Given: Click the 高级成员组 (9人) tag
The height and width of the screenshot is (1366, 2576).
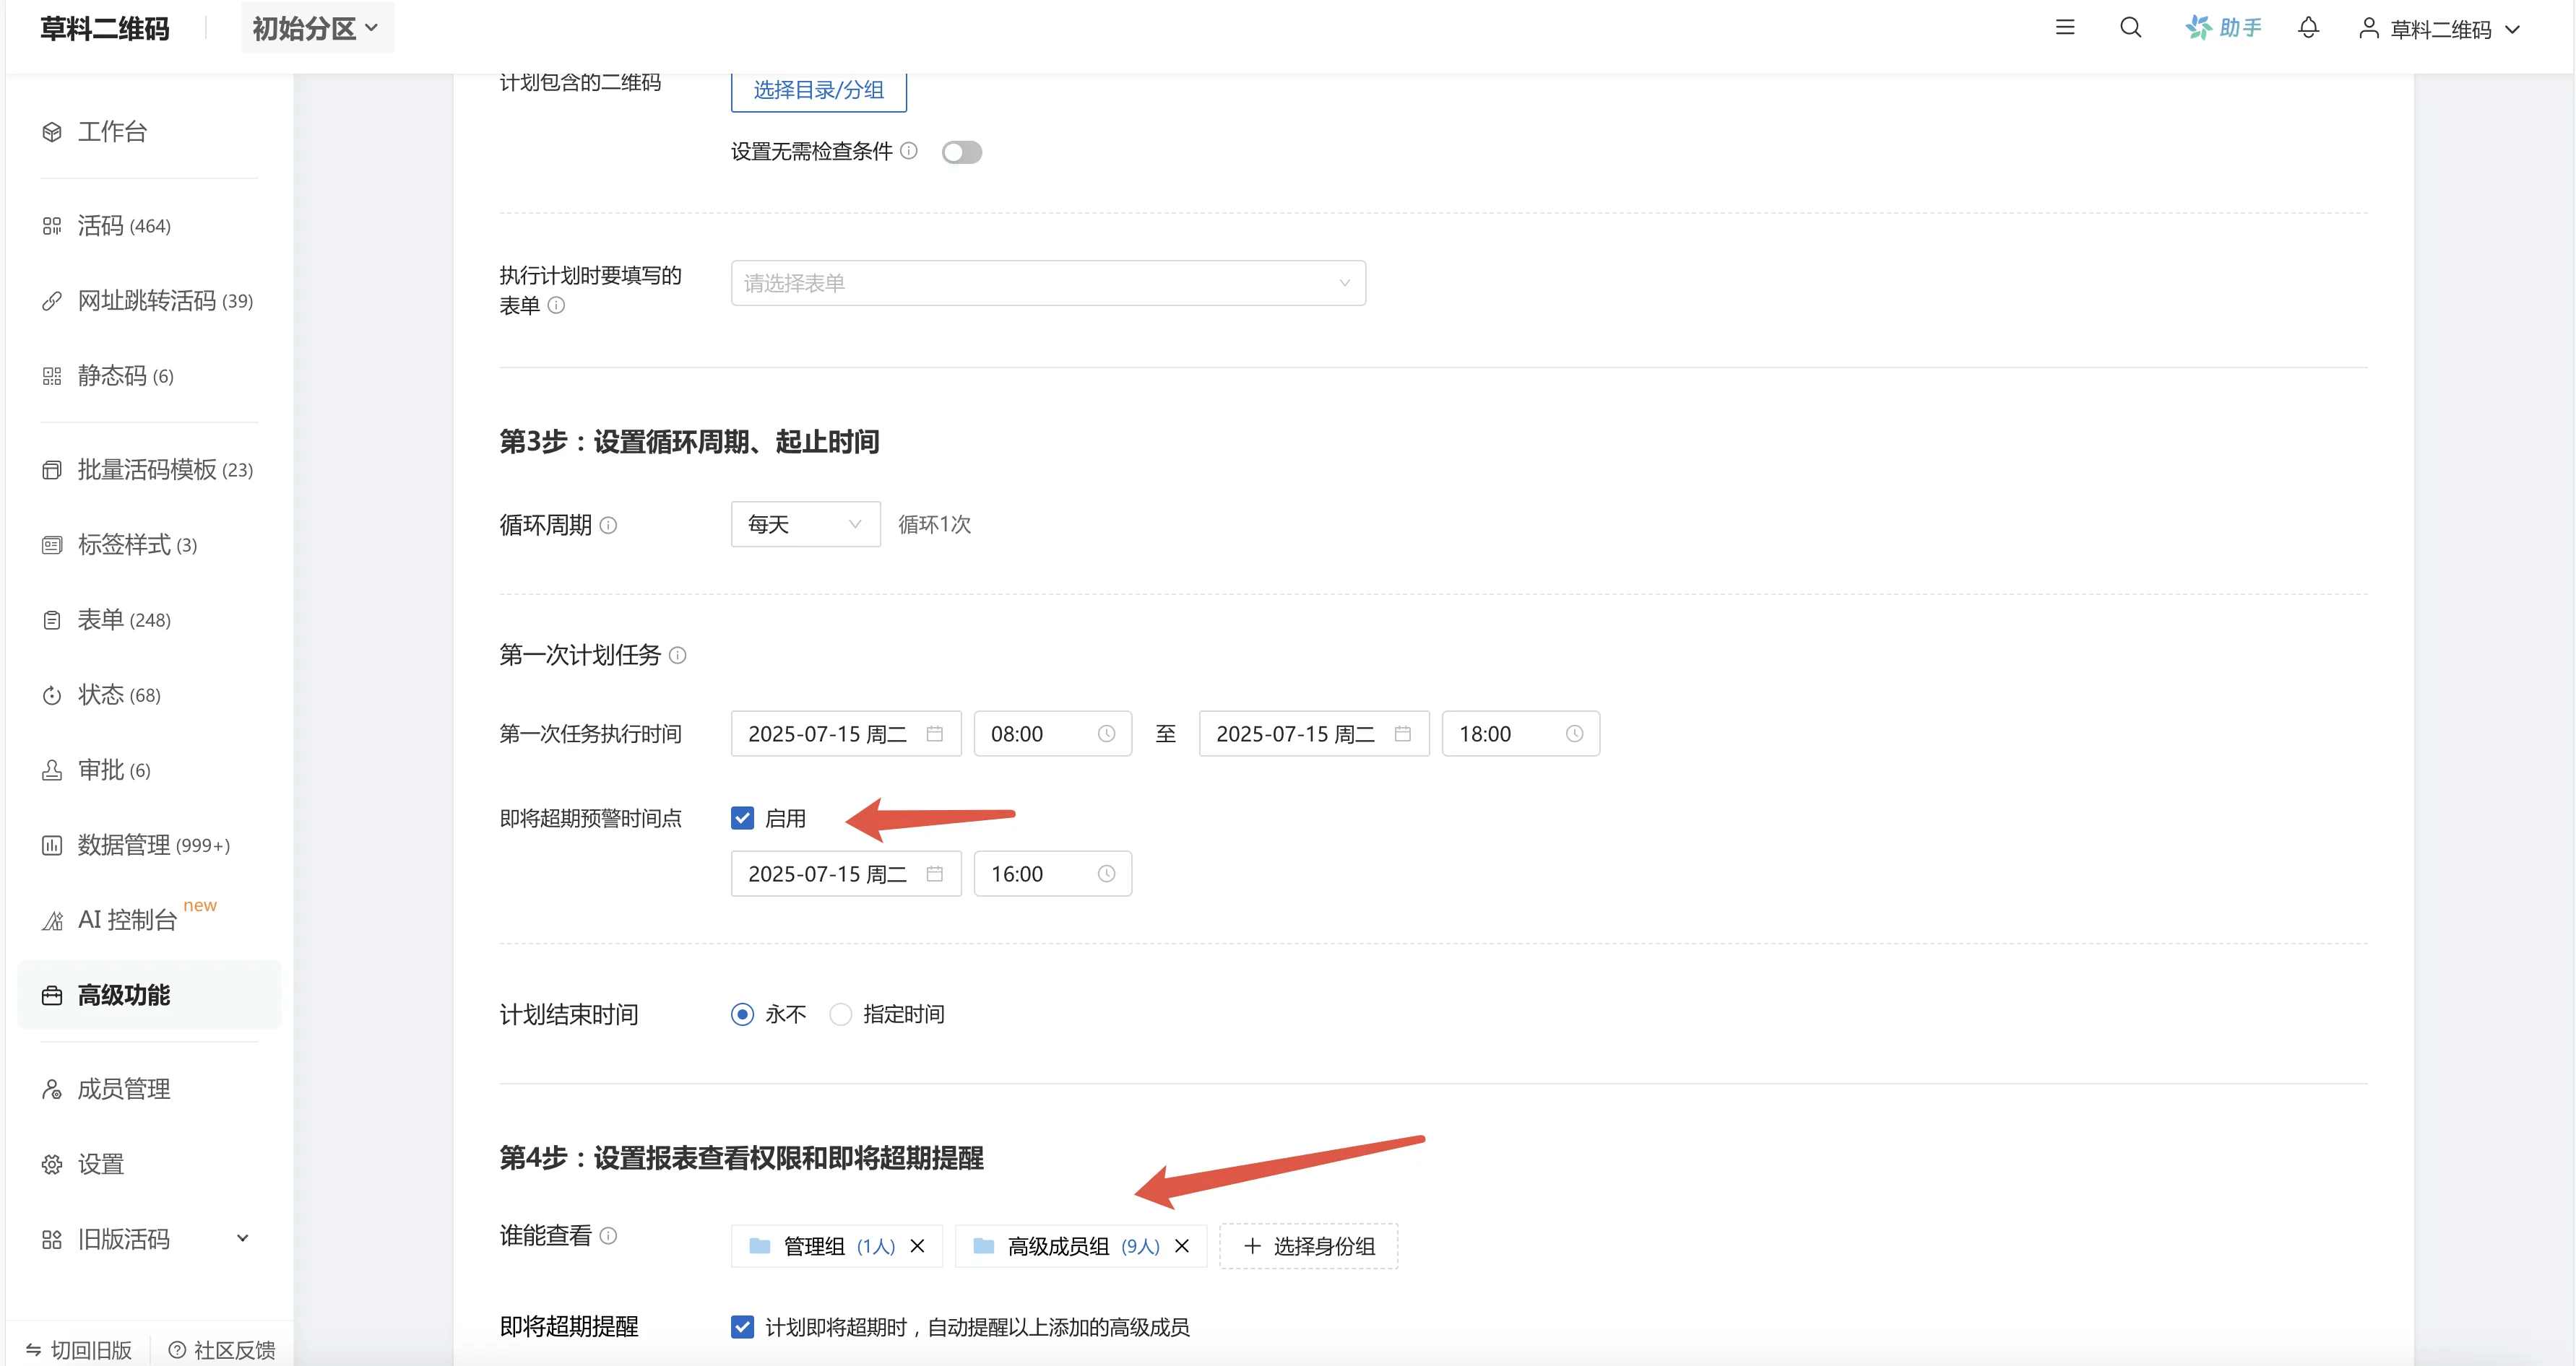Looking at the screenshot, I should click(x=1081, y=1246).
